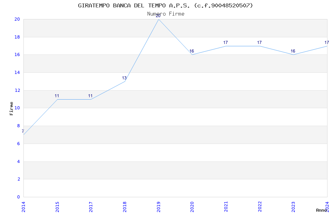This screenshot has height=214, width=331.
Task: Select year 2021 on the x-axis
Action: 226,207
